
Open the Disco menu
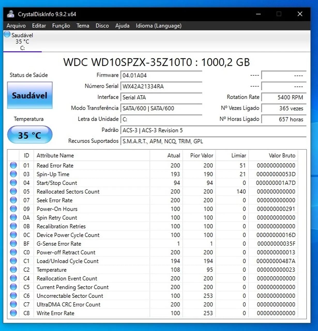[102, 26]
